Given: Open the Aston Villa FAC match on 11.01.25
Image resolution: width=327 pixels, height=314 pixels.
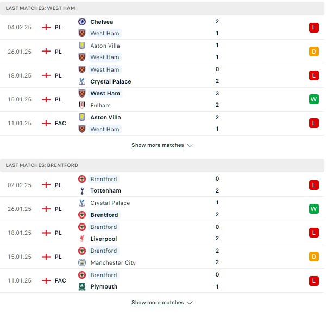Looking at the screenshot, I should coord(162,123).
